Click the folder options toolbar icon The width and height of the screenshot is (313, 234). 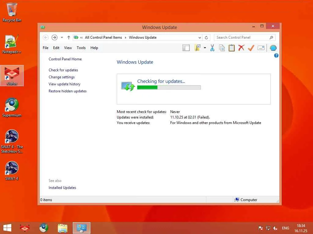click(x=197, y=48)
